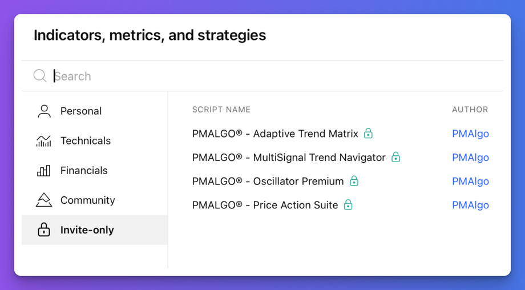Click the Financials bar chart icon

[44, 170]
